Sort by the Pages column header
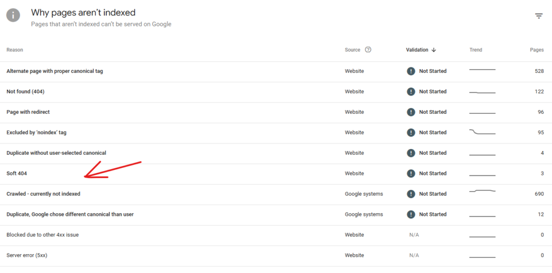The width and height of the screenshot is (552, 273). pos(536,50)
